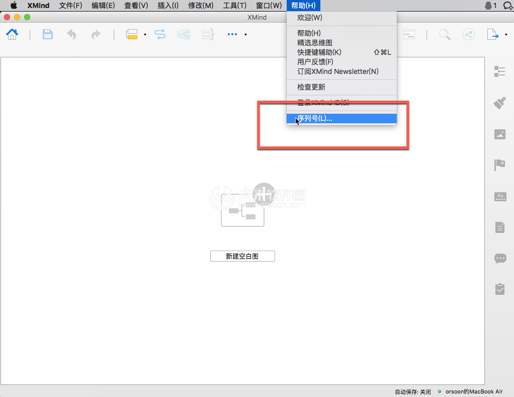Open the Format paintbrush panel
The width and height of the screenshot is (514, 397).
tap(499, 103)
